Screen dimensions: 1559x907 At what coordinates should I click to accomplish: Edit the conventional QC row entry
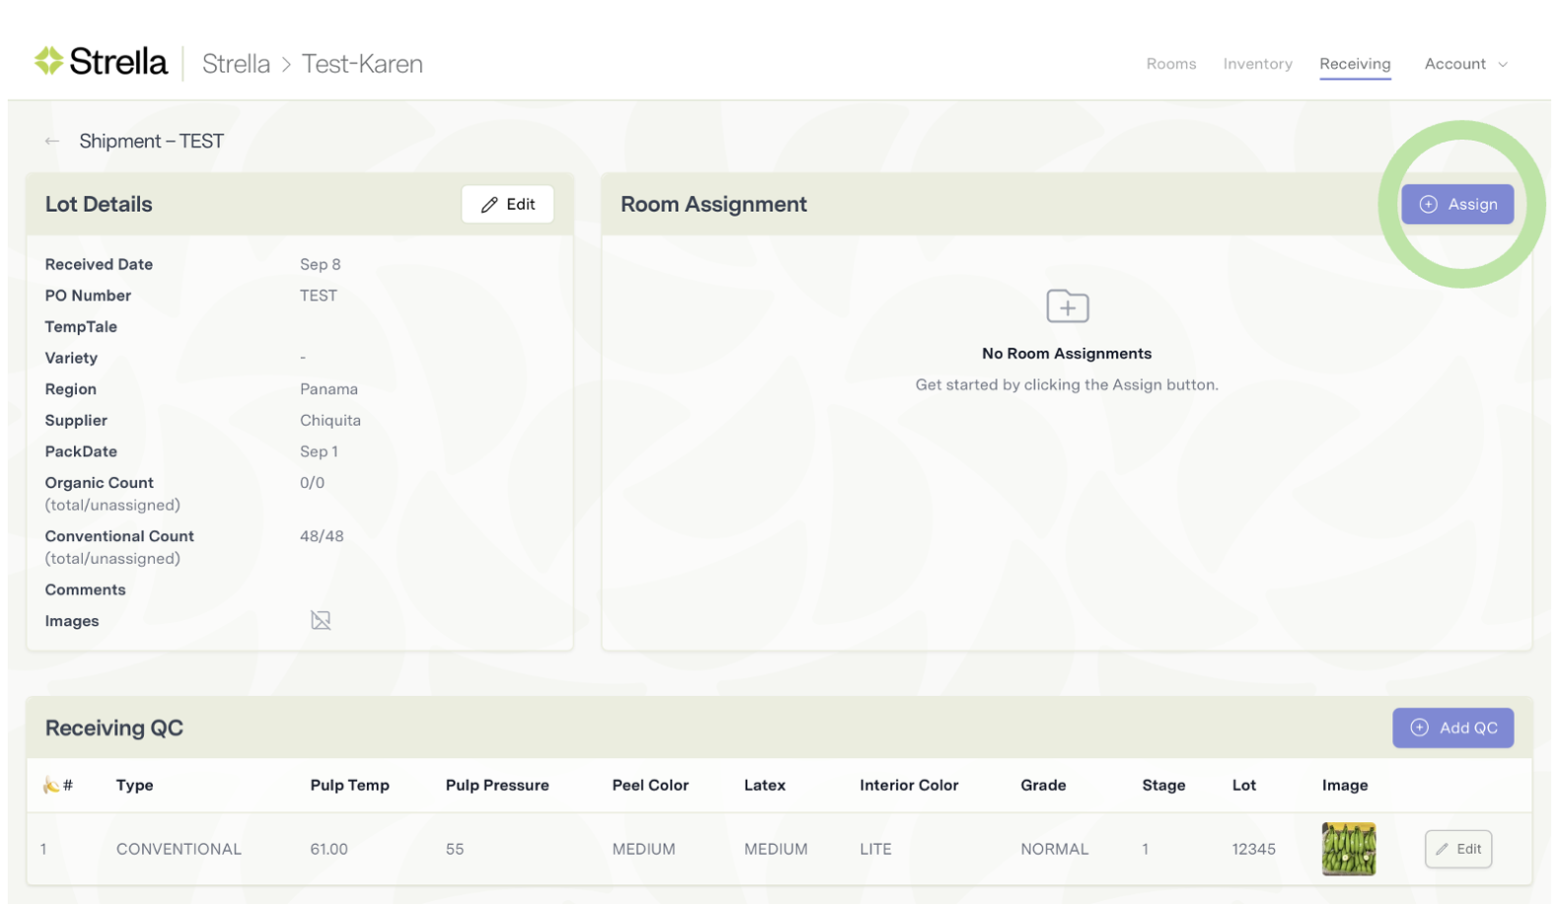[x=1457, y=849]
